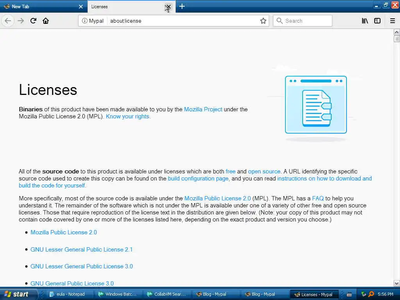Open the Know your rights link
400x300 pixels.
point(128,116)
